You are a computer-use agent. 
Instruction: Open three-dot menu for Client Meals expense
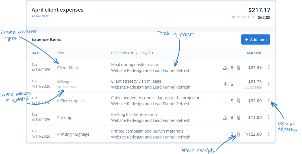click(269, 67)
